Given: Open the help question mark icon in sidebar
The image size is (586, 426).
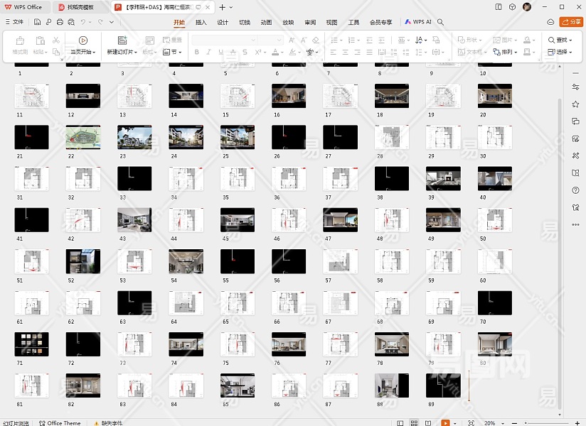Looking at the screenshot, I should coord(575,190).
